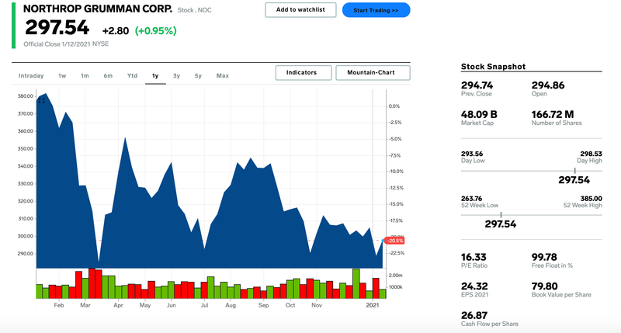Screen dimensions: 621x333
Task: Click the Start Trading button
Action: click(x=376, y=10)
